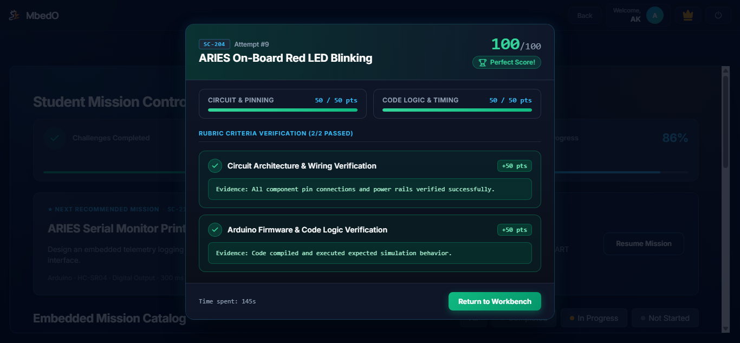
Task: Click the 86% progress value
Action: point(675,138)
